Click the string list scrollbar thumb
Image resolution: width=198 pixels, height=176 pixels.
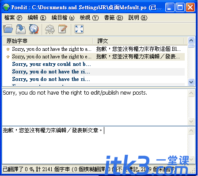[191, 46]
